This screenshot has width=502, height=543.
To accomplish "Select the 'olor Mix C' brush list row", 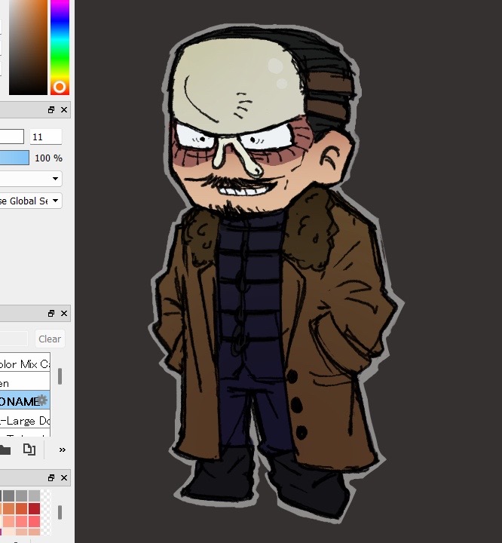I will click(25, 363).
